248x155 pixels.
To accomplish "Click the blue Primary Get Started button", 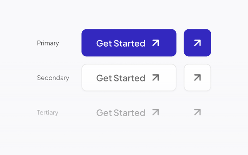I will coord(129,43).
